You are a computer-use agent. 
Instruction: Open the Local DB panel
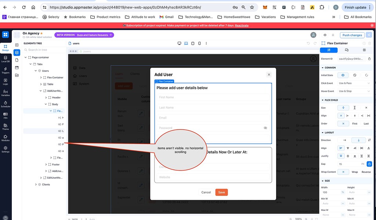point(6,59)
